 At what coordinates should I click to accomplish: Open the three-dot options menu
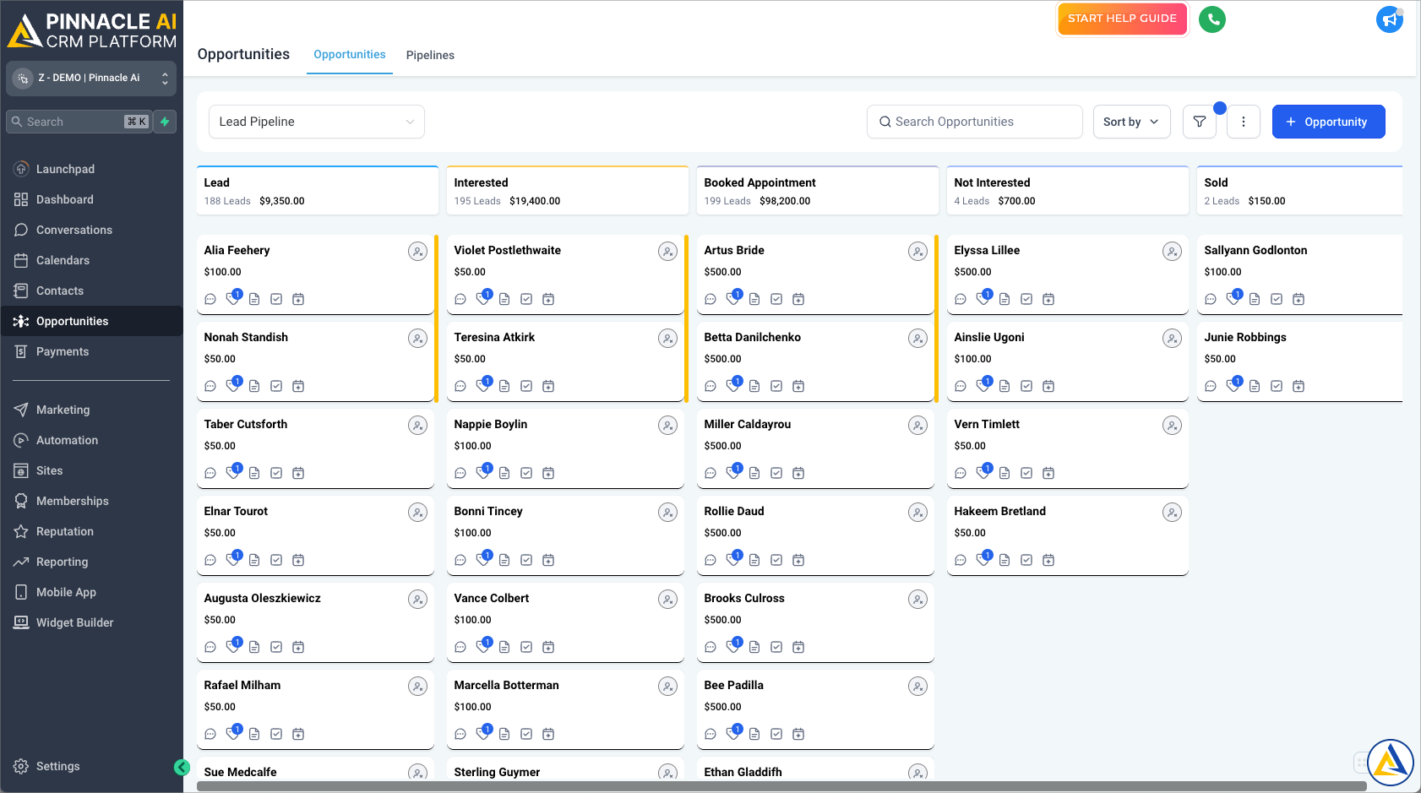point(1244,121)
